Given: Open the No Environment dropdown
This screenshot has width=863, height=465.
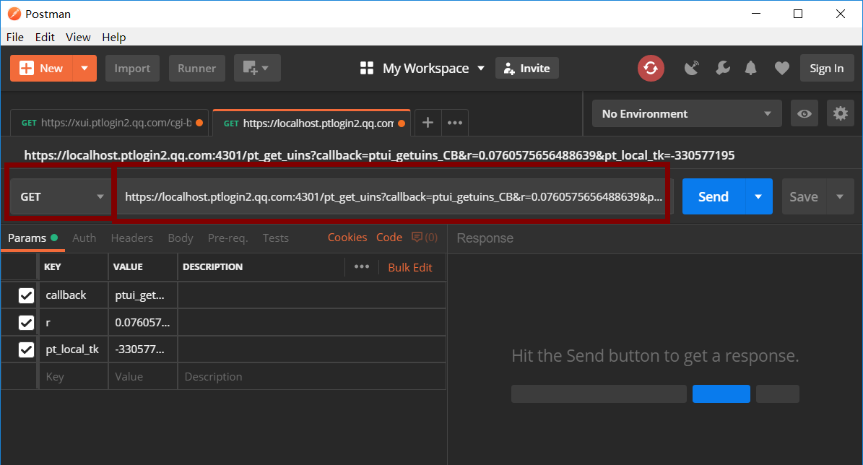Looking at the screenshot, I should pyautogui.click(x=687, y=113).
